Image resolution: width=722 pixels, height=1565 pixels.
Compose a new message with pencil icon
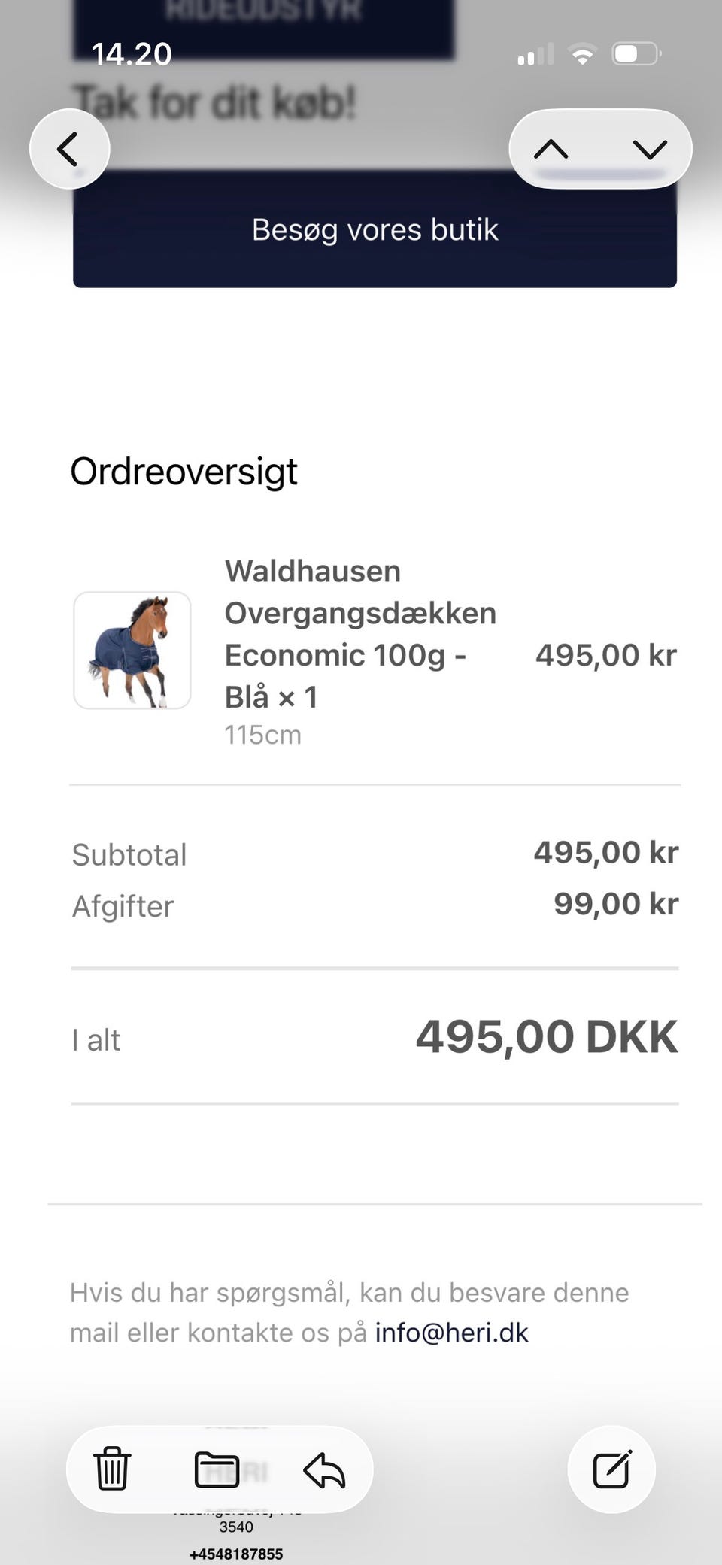(611, 1469)
